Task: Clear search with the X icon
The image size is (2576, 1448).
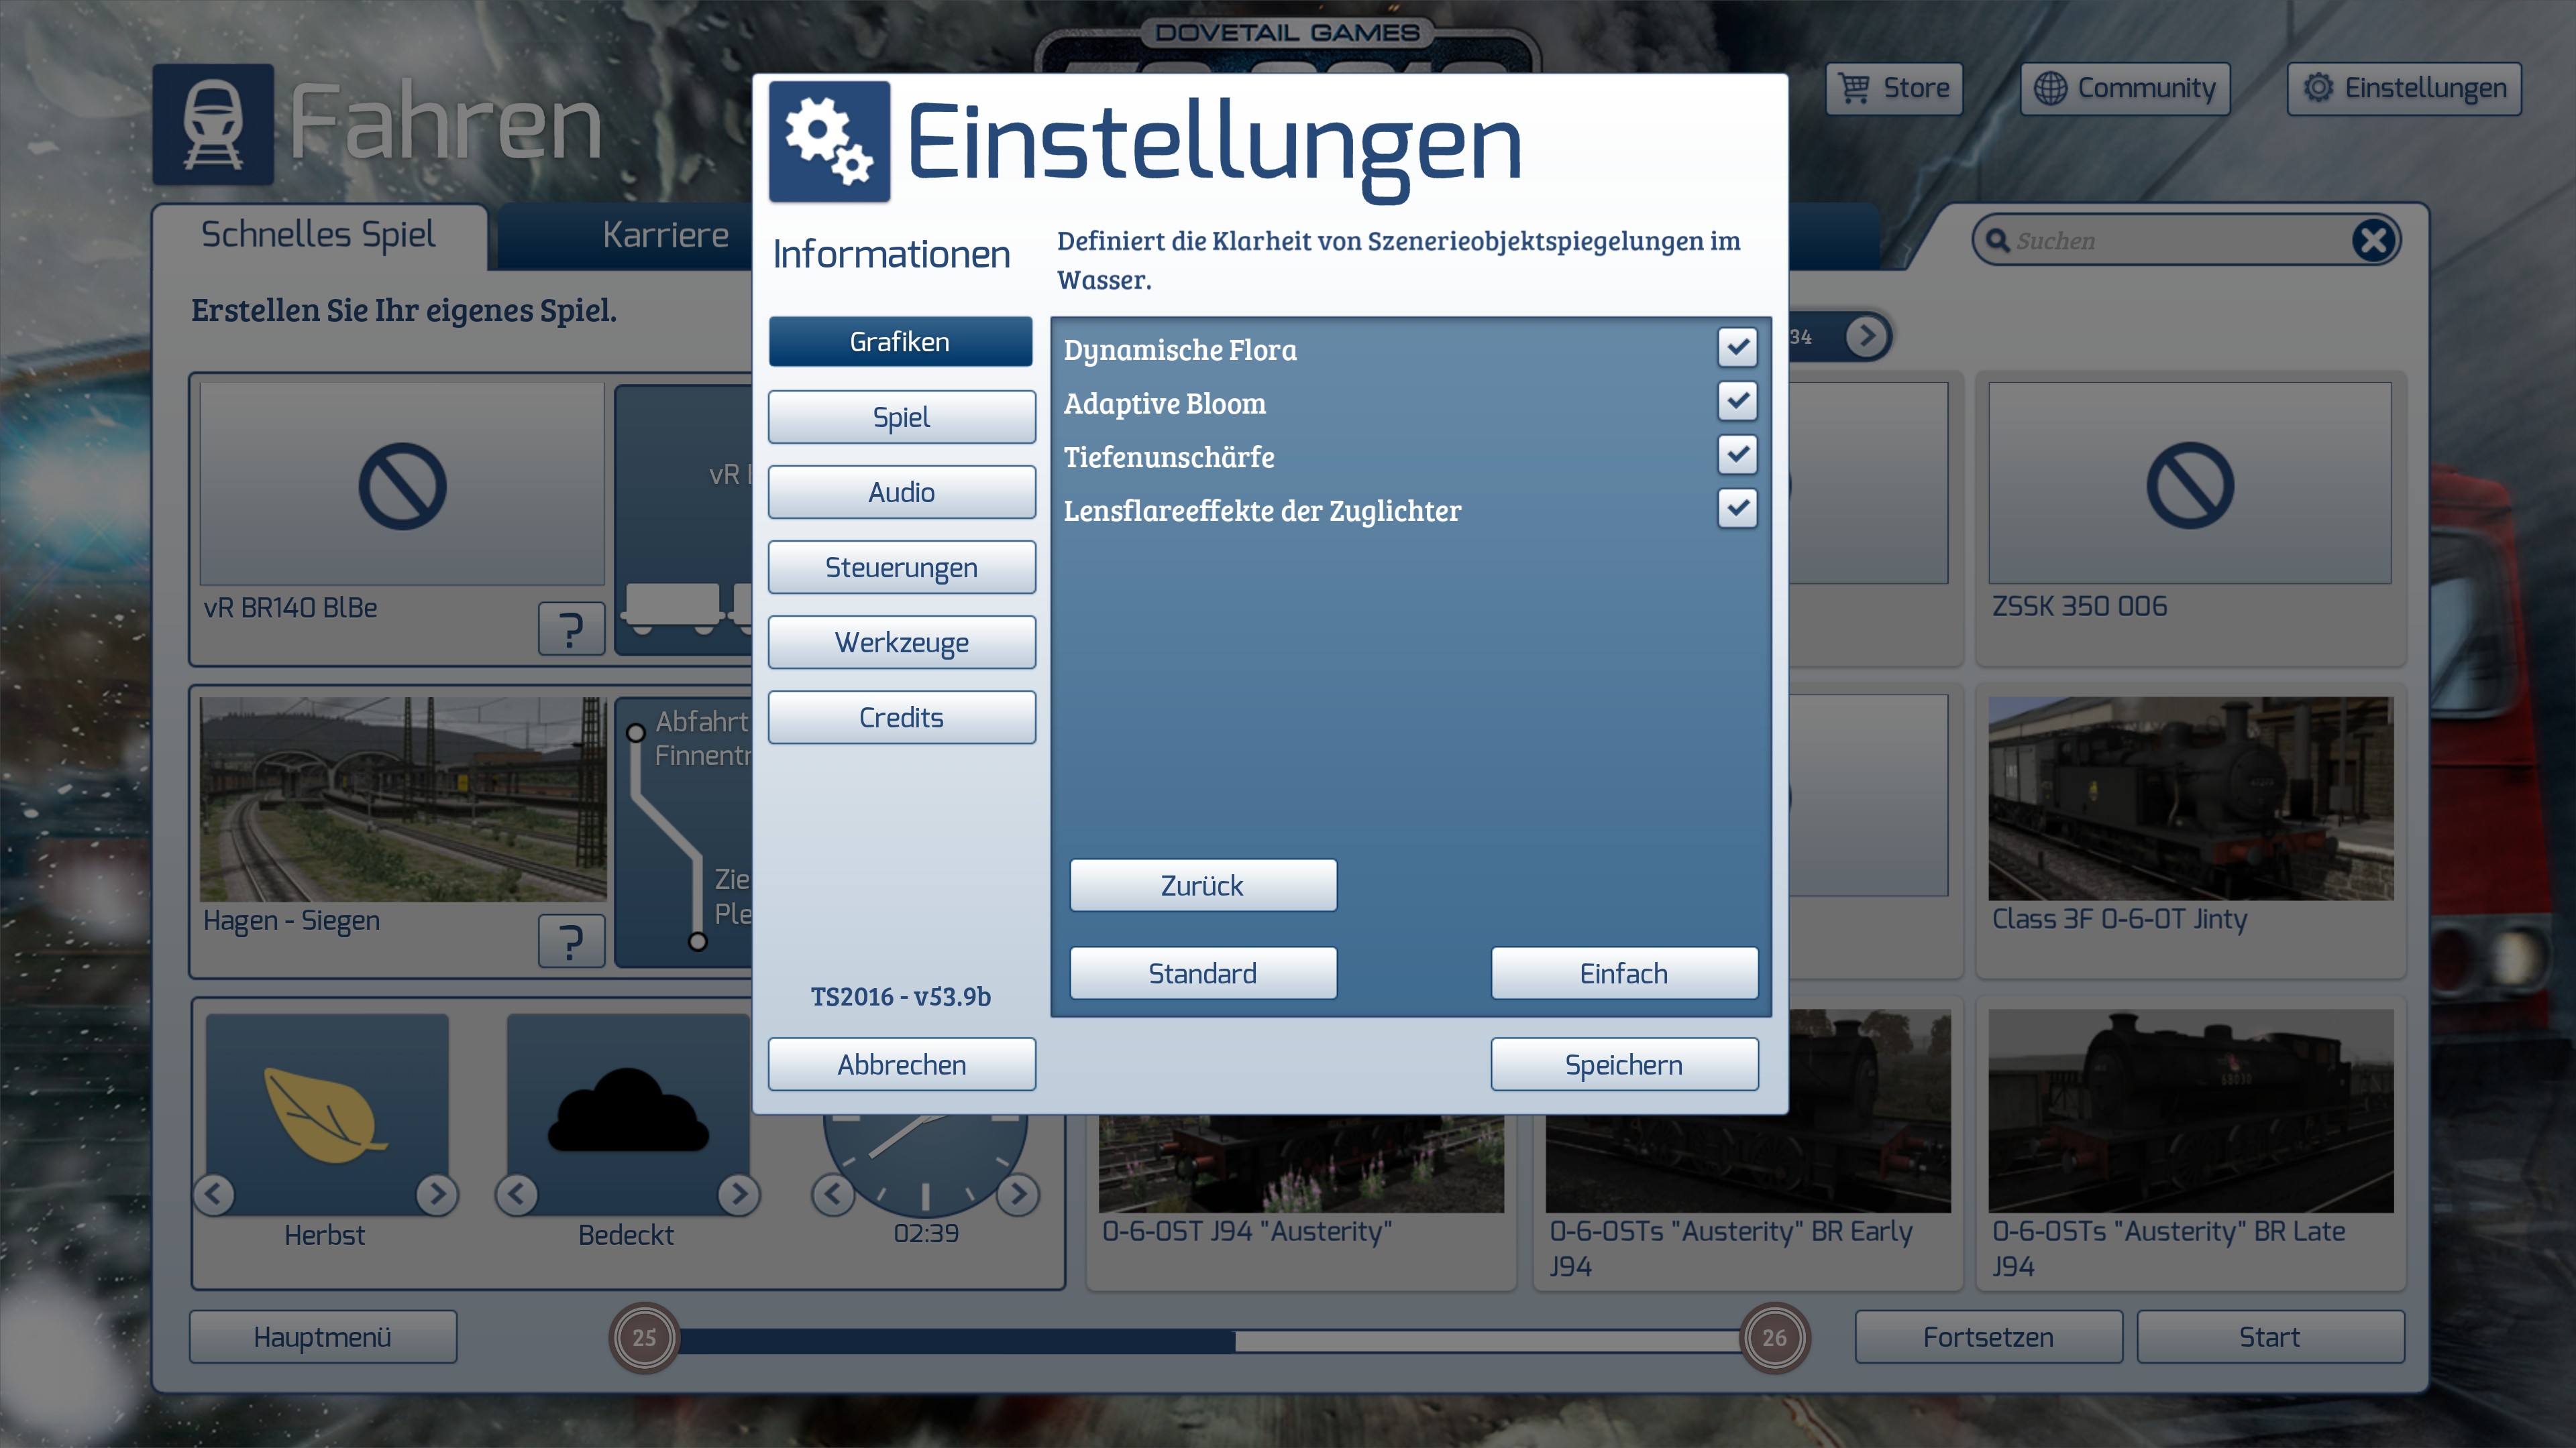Action: [2372, 241]
